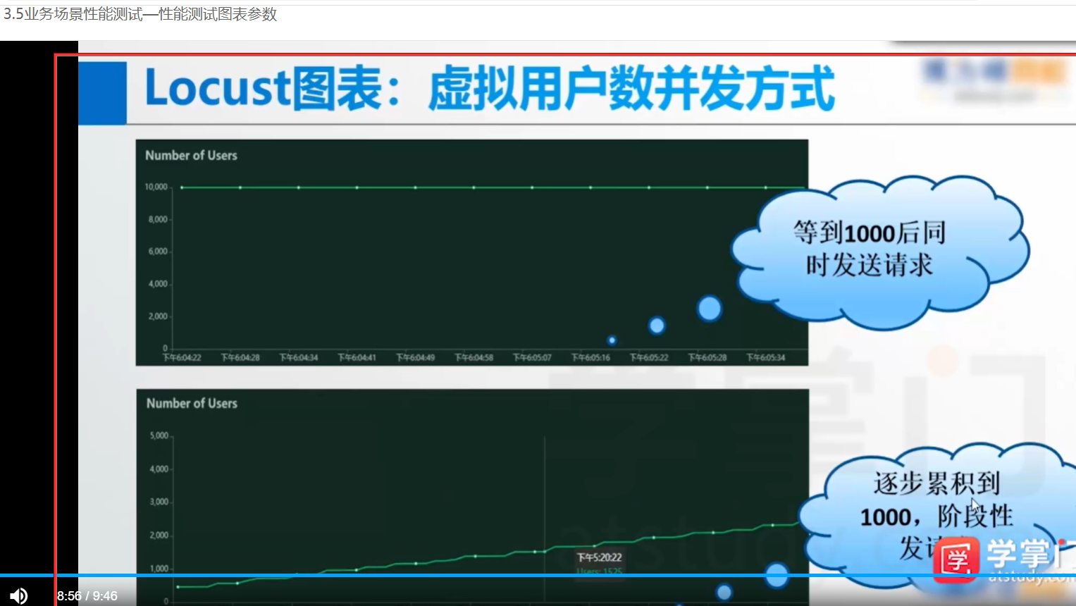The width and height of the screenshot is (1076, 606).
Task: Click the 下午6:04:28 time label
Action: 240,358
